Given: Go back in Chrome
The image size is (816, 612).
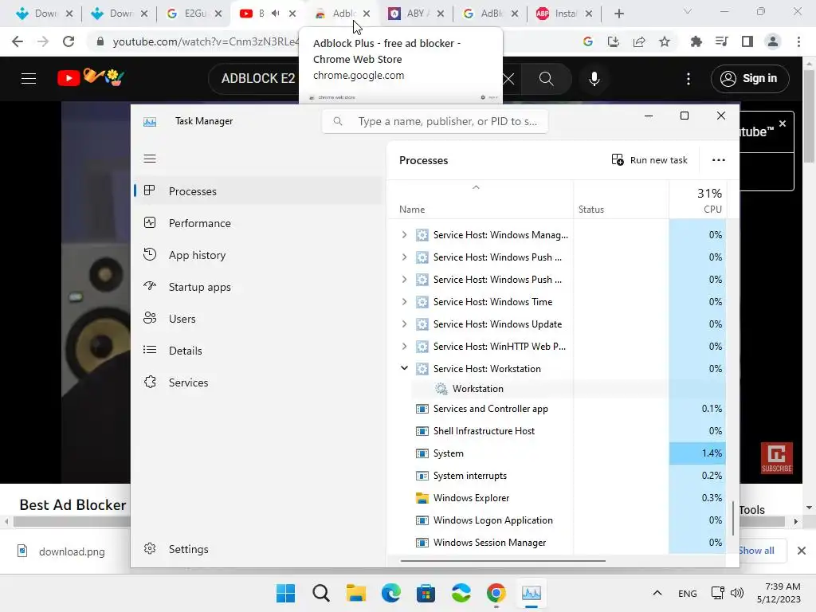Looking at the screenshot, I should tap(18, 41).
